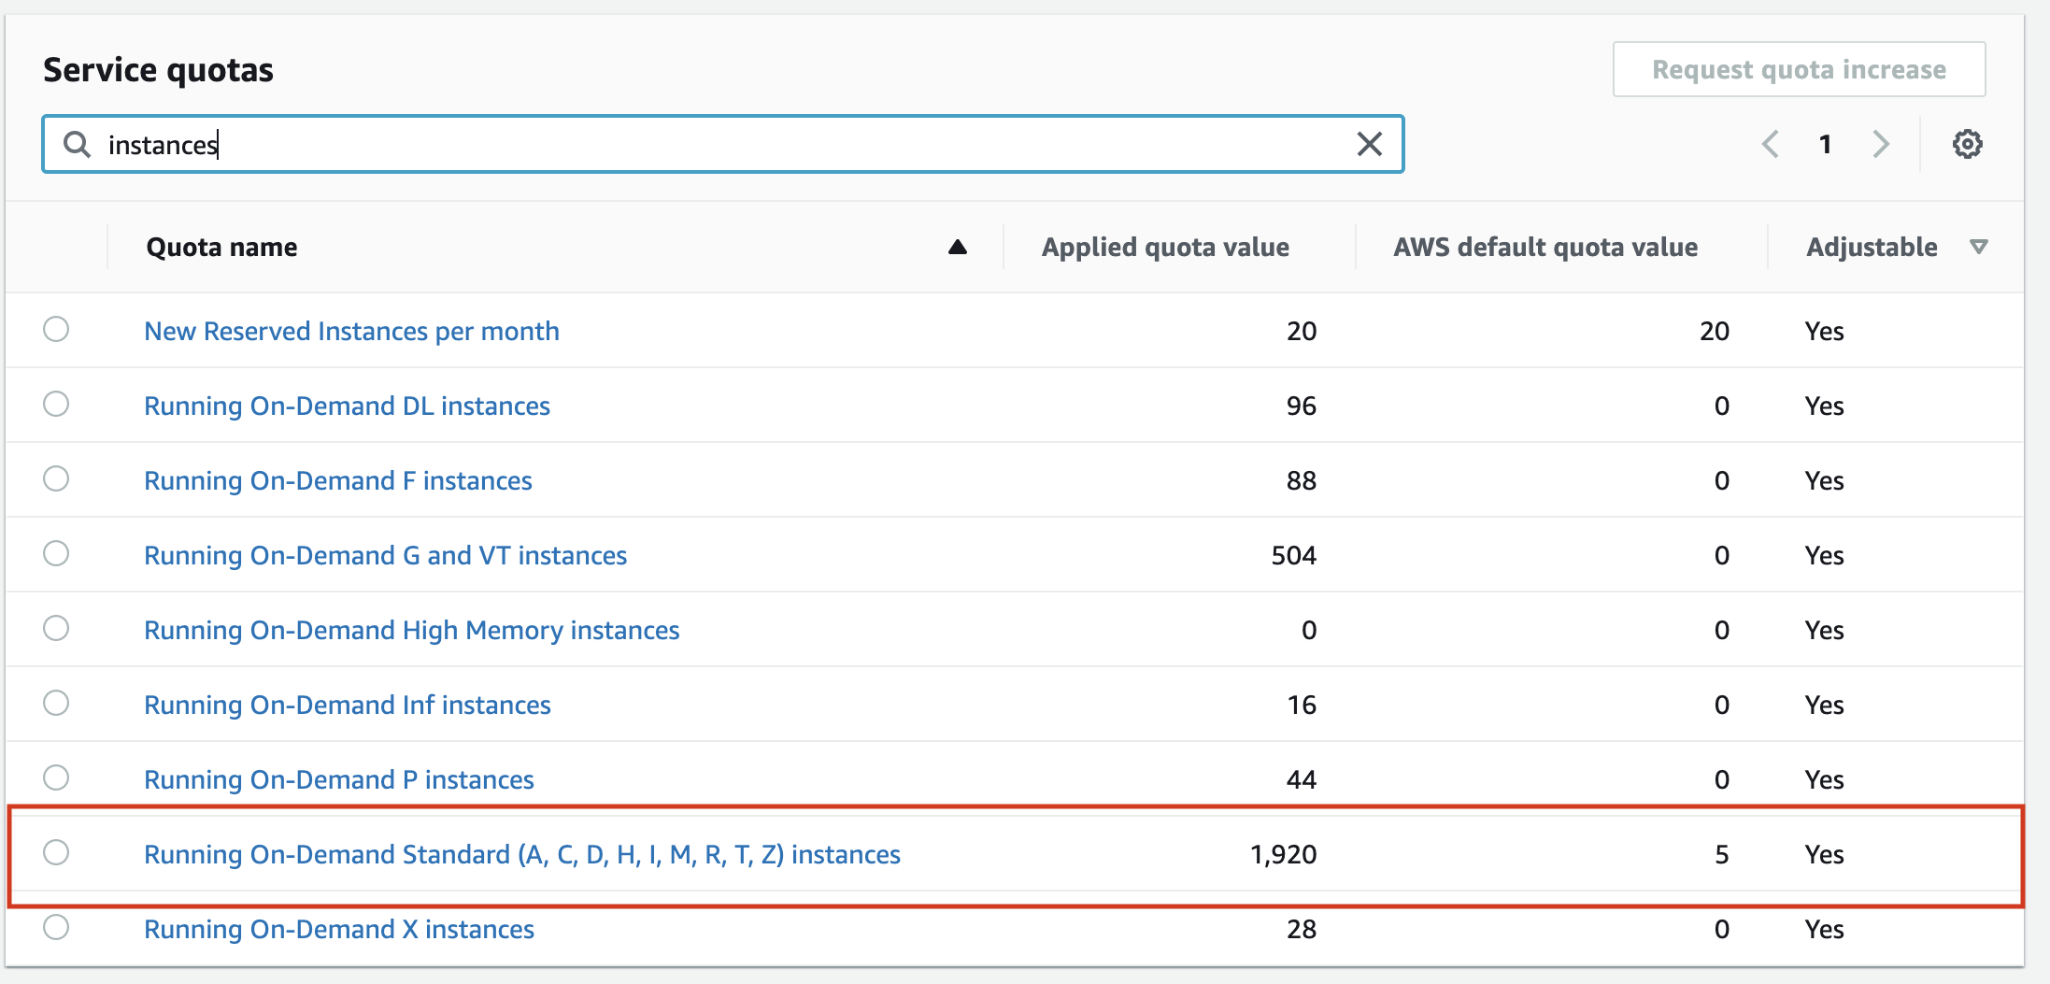Open Running On-Demand High Memory instances link
The image size is (2050, 984).
(411, 631)
